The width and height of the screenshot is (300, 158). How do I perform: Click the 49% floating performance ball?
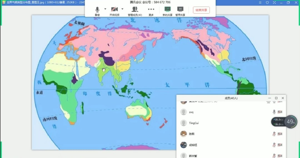291,122
